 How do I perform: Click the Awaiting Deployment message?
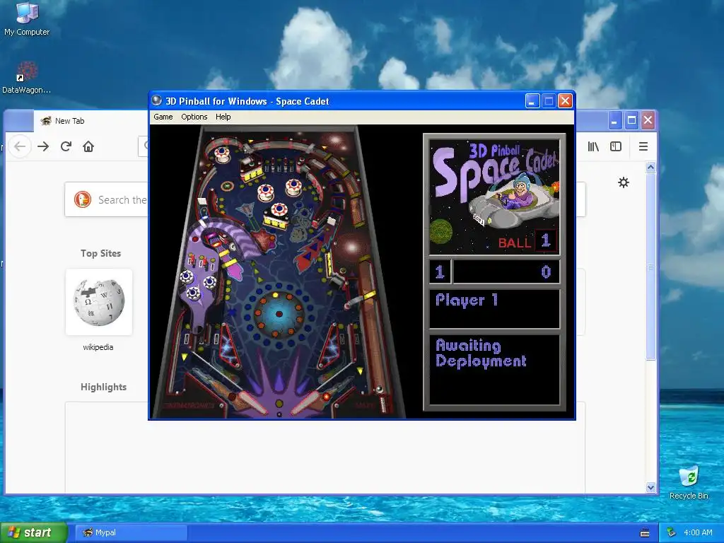click(481, 354)
